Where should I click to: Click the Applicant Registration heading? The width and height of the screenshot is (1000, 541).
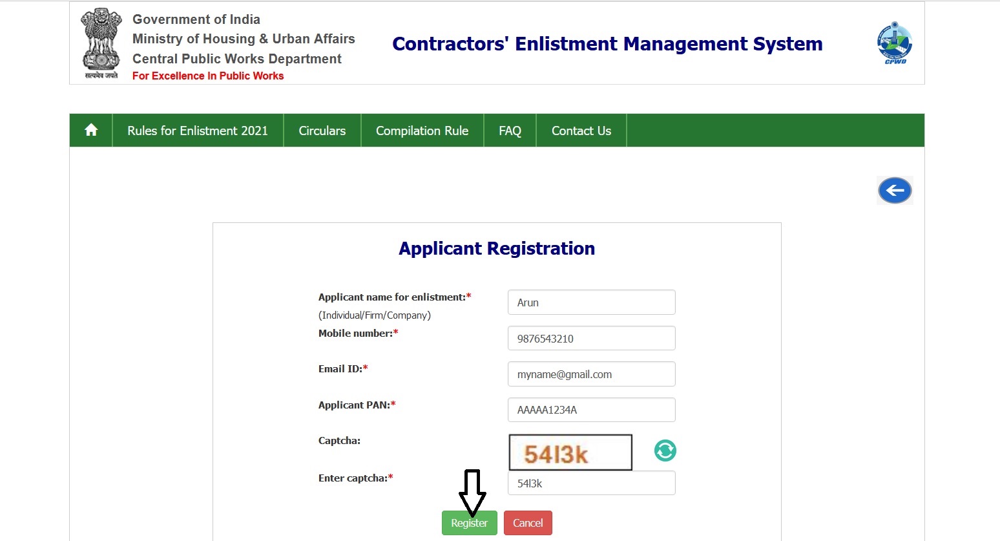497,249
